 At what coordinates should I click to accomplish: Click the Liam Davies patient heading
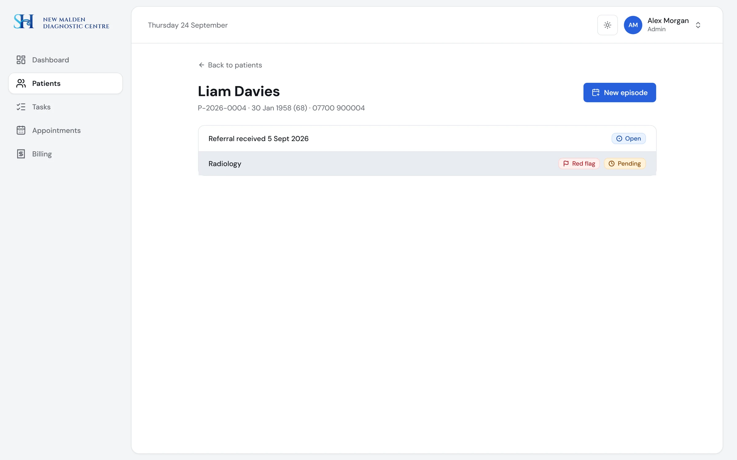[239, 91]
